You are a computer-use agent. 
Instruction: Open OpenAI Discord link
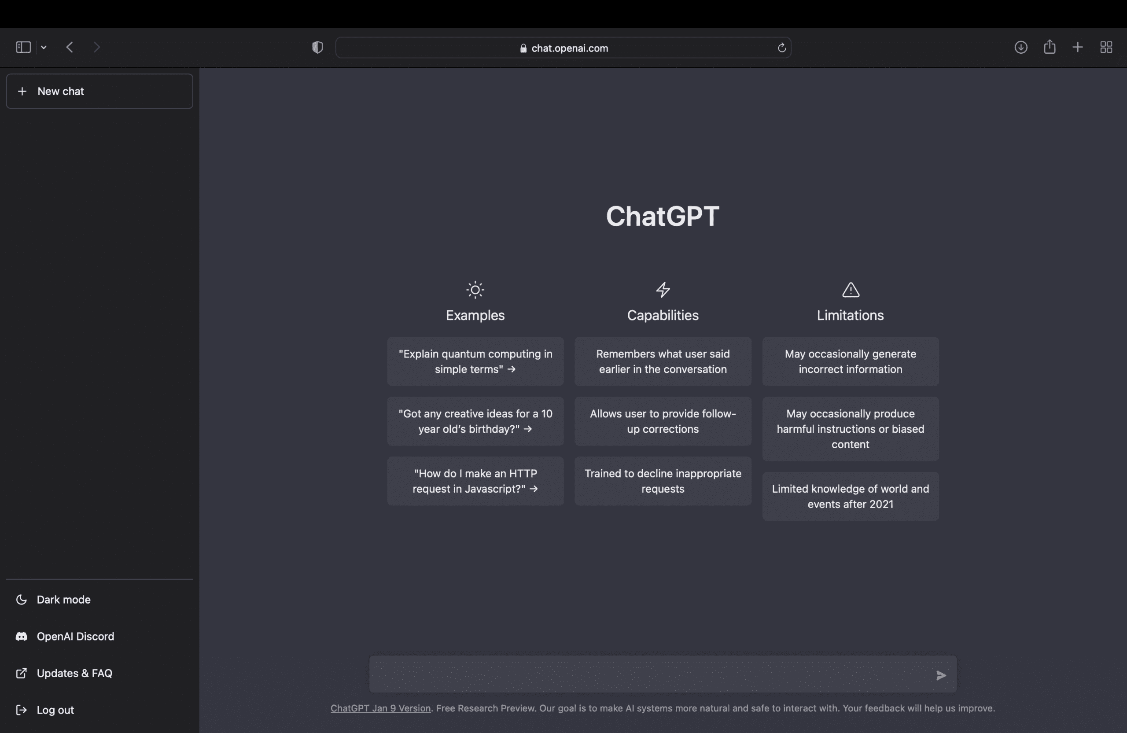tap(99, 637)
